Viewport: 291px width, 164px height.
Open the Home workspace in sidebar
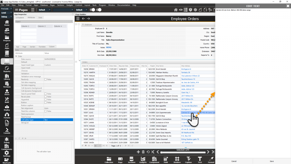7,23
